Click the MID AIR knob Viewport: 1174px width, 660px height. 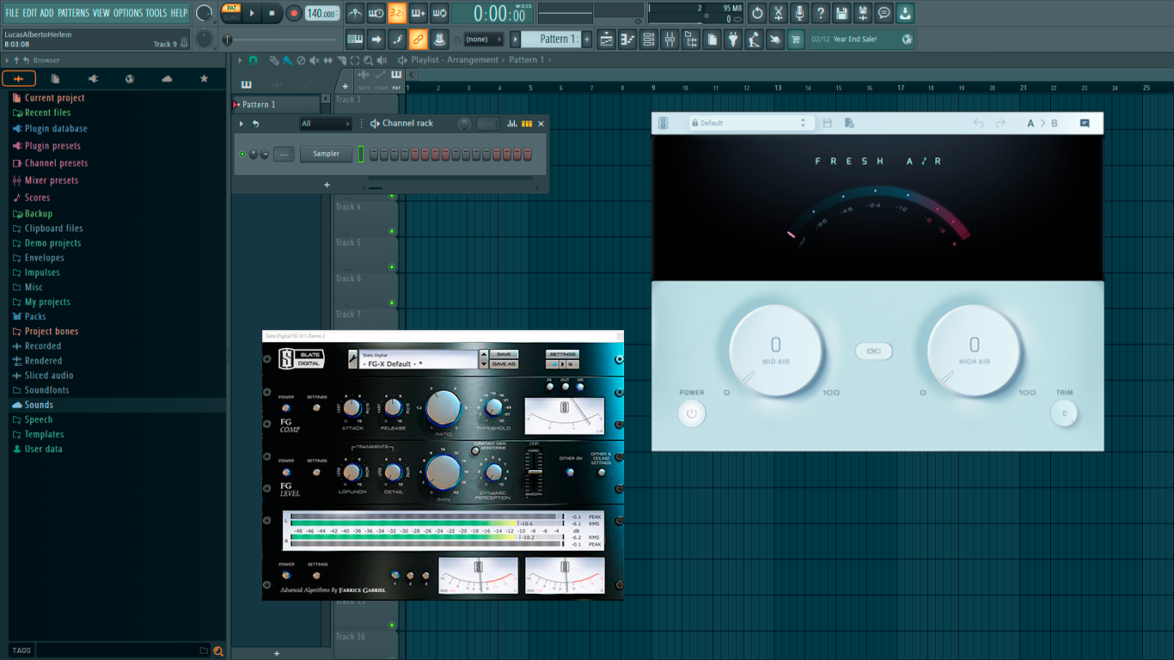[x=776, y=351]
